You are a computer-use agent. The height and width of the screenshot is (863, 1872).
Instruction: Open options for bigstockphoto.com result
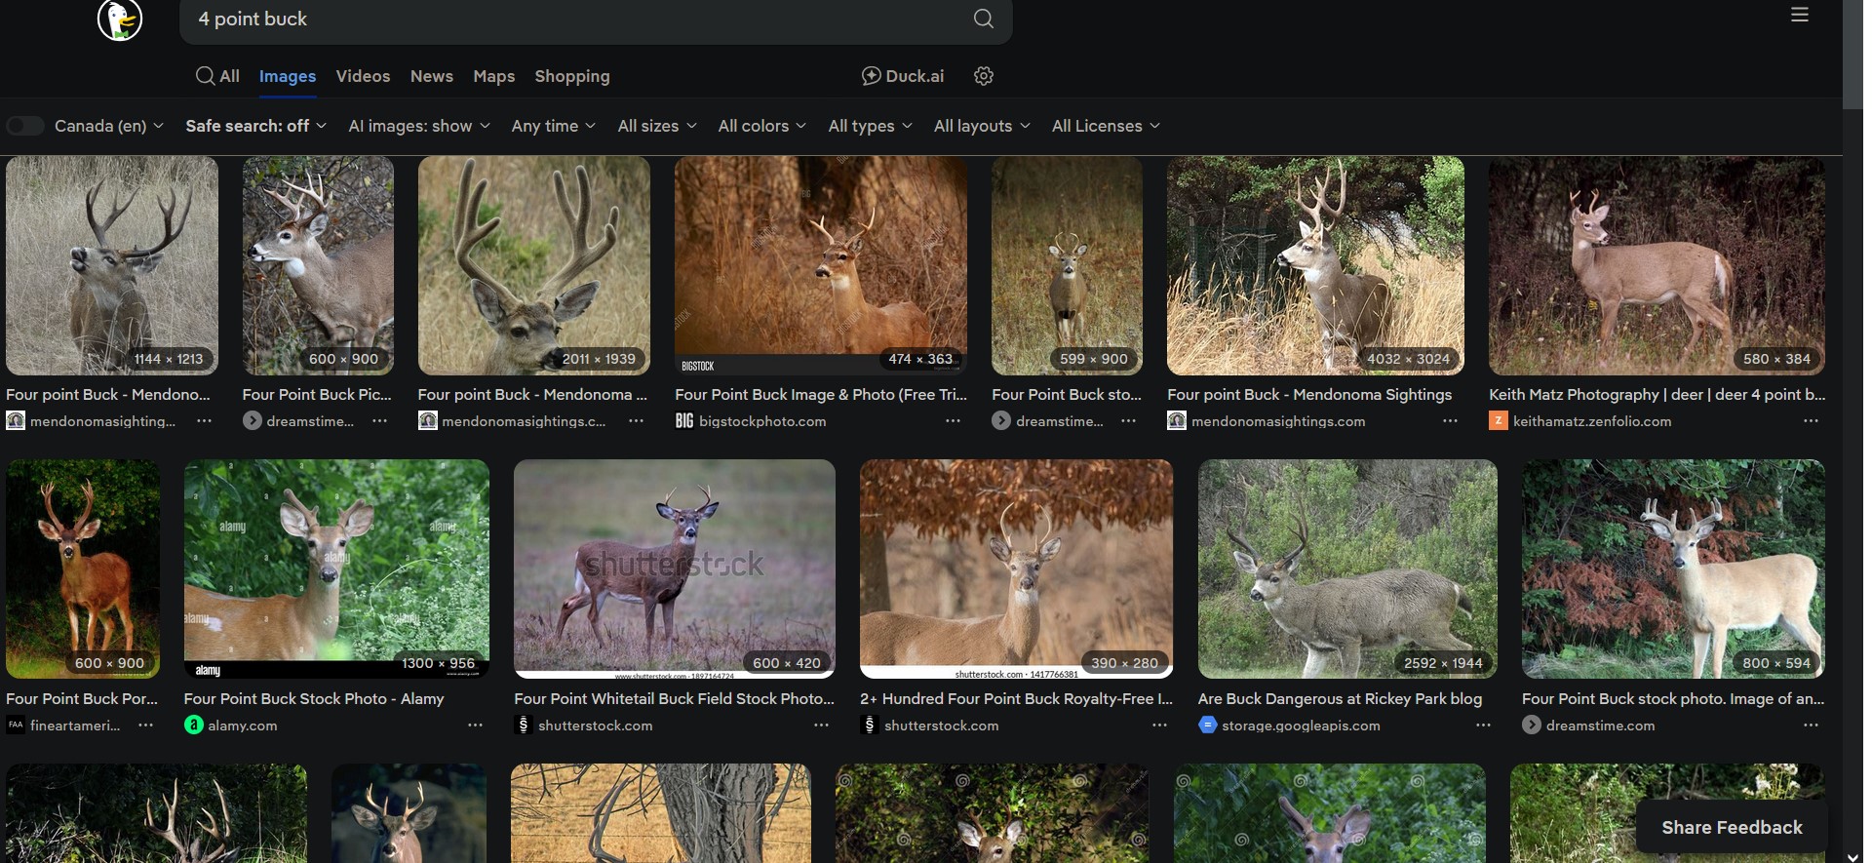point(953,421)
